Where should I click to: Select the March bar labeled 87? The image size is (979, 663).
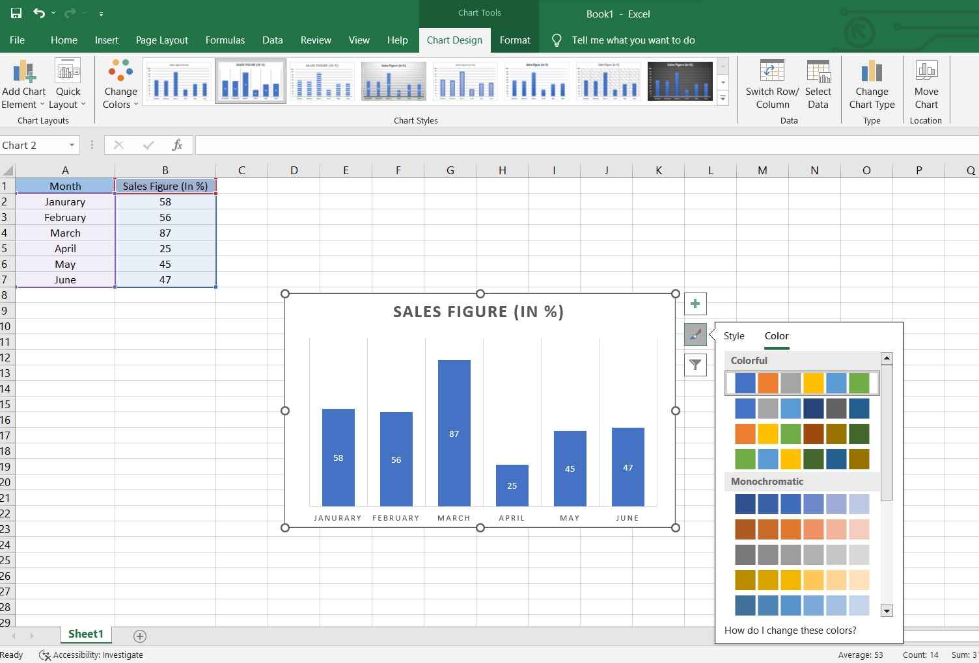click(x=454, y=433)
